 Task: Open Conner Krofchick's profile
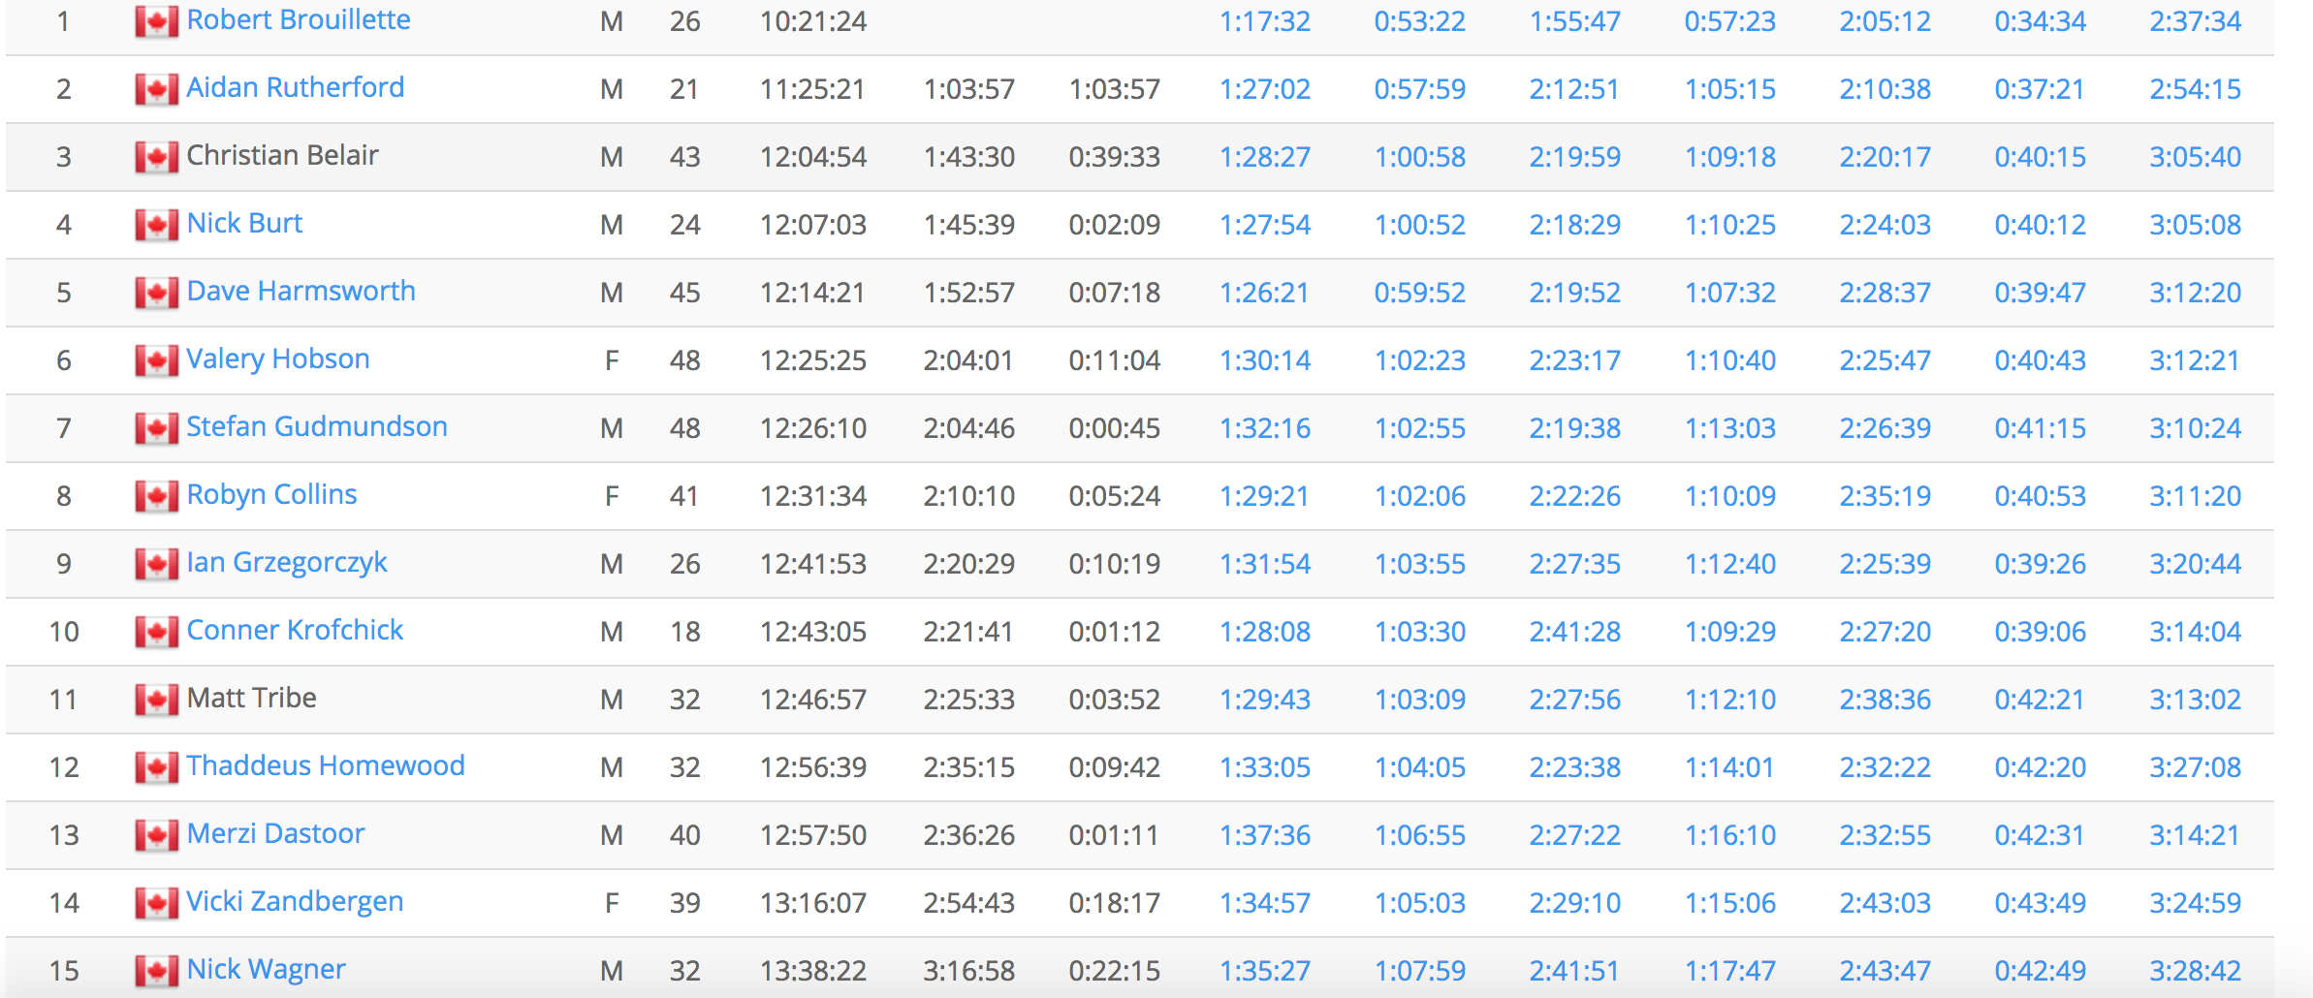[x=294, y=631]
